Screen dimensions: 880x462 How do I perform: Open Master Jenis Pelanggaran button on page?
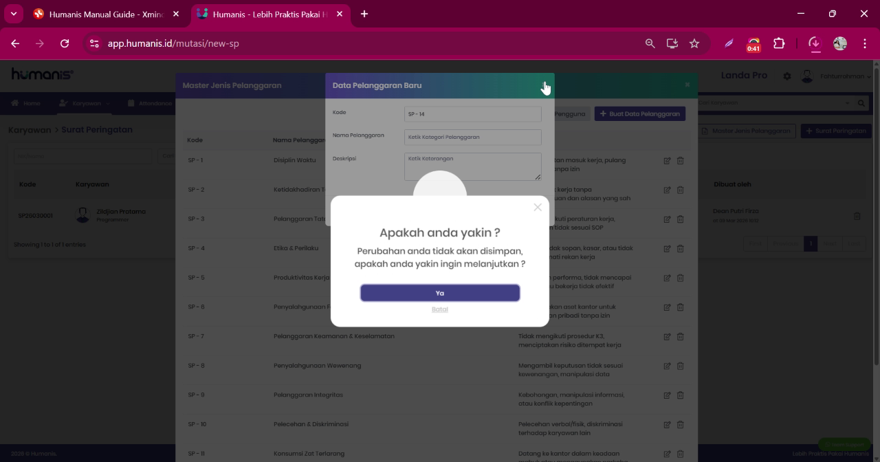pos(747,131)
